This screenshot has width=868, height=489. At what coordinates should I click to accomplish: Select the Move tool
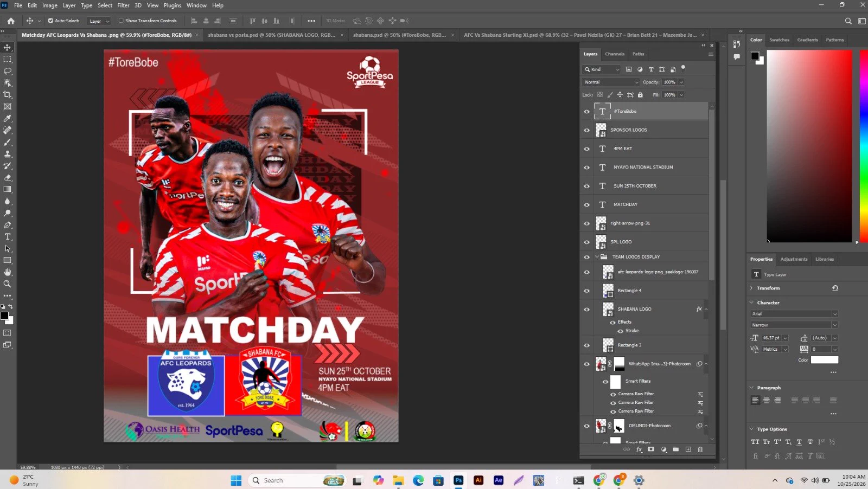click(x=8, y=48)
